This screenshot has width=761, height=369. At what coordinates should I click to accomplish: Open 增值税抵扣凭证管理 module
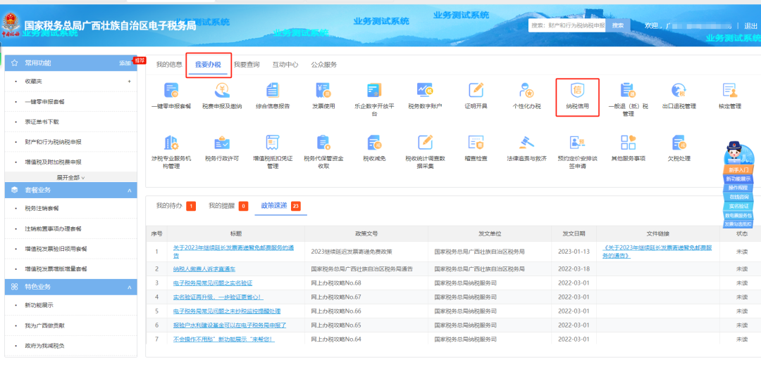[x=272, y=152]
